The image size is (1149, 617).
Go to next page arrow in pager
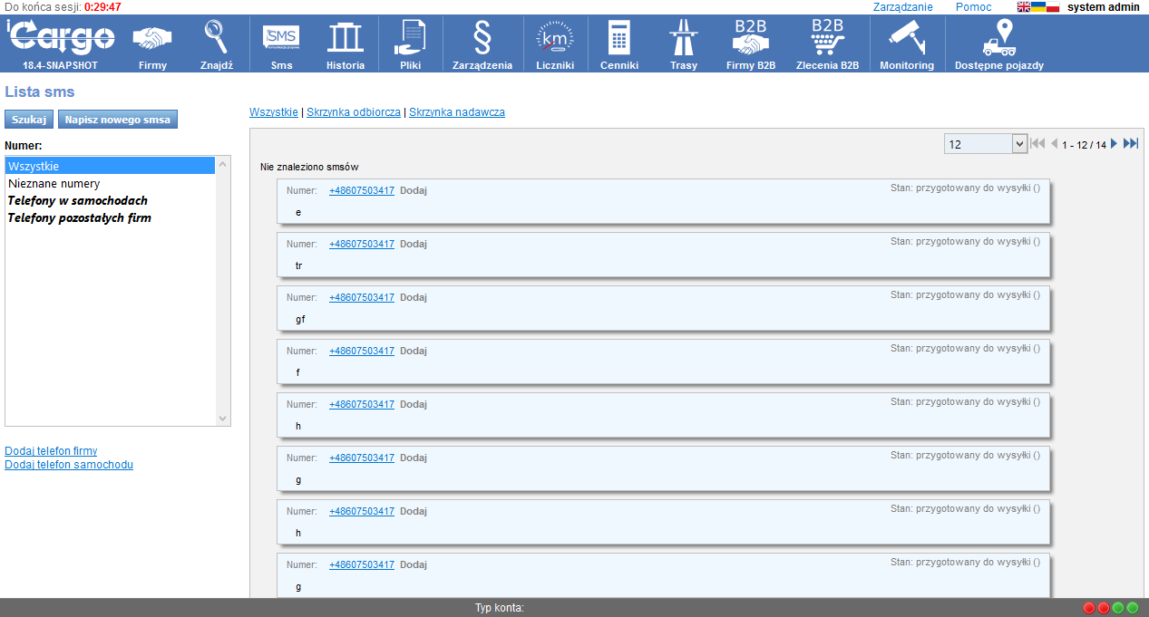(1115, 144)
